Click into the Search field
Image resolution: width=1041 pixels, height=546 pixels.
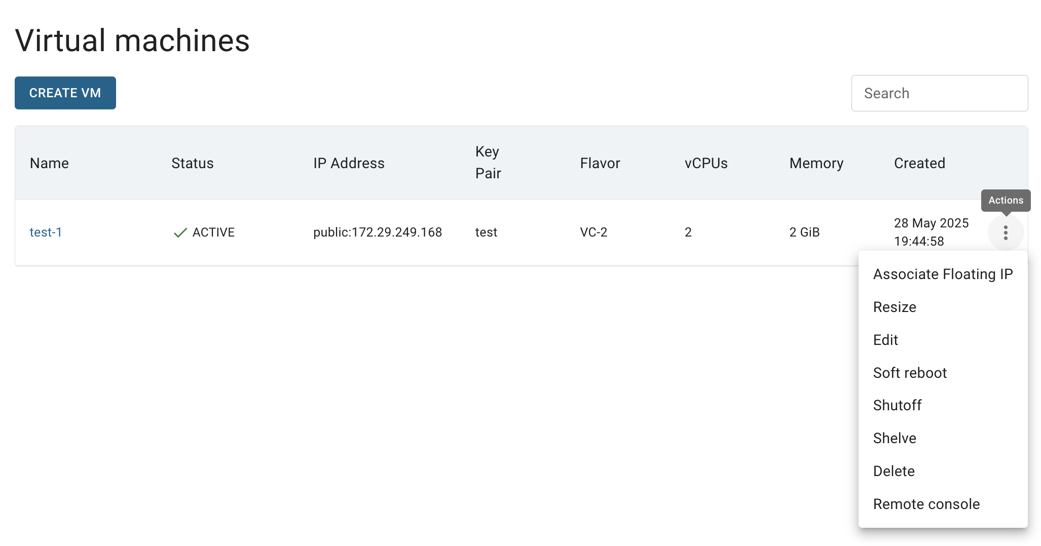pyautogui.click(x=940, y=93)
